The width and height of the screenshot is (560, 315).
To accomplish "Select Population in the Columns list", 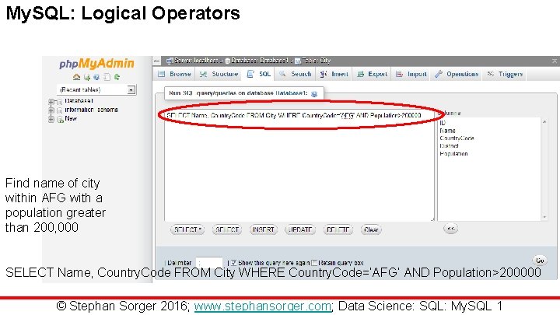I will 453,154.
